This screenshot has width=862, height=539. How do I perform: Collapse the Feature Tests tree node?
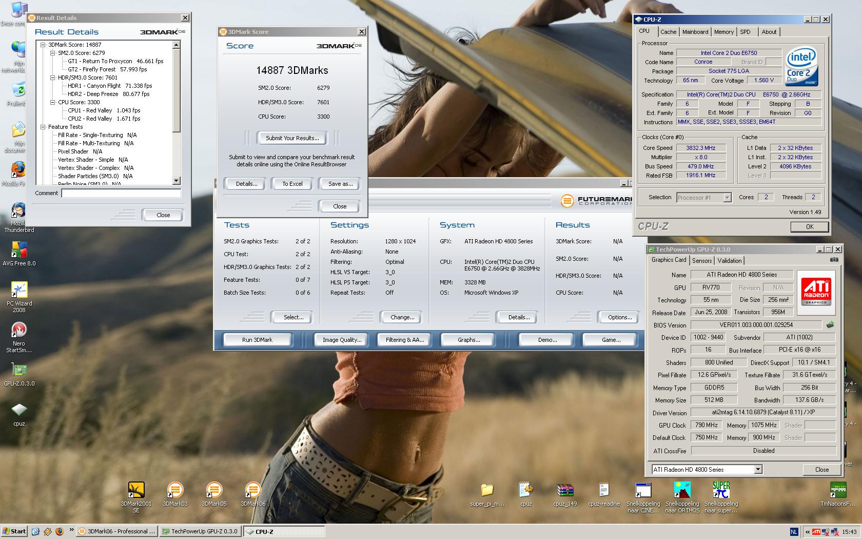click(44, 127)
